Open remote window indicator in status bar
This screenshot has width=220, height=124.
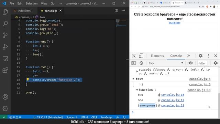tap(4, 117)
